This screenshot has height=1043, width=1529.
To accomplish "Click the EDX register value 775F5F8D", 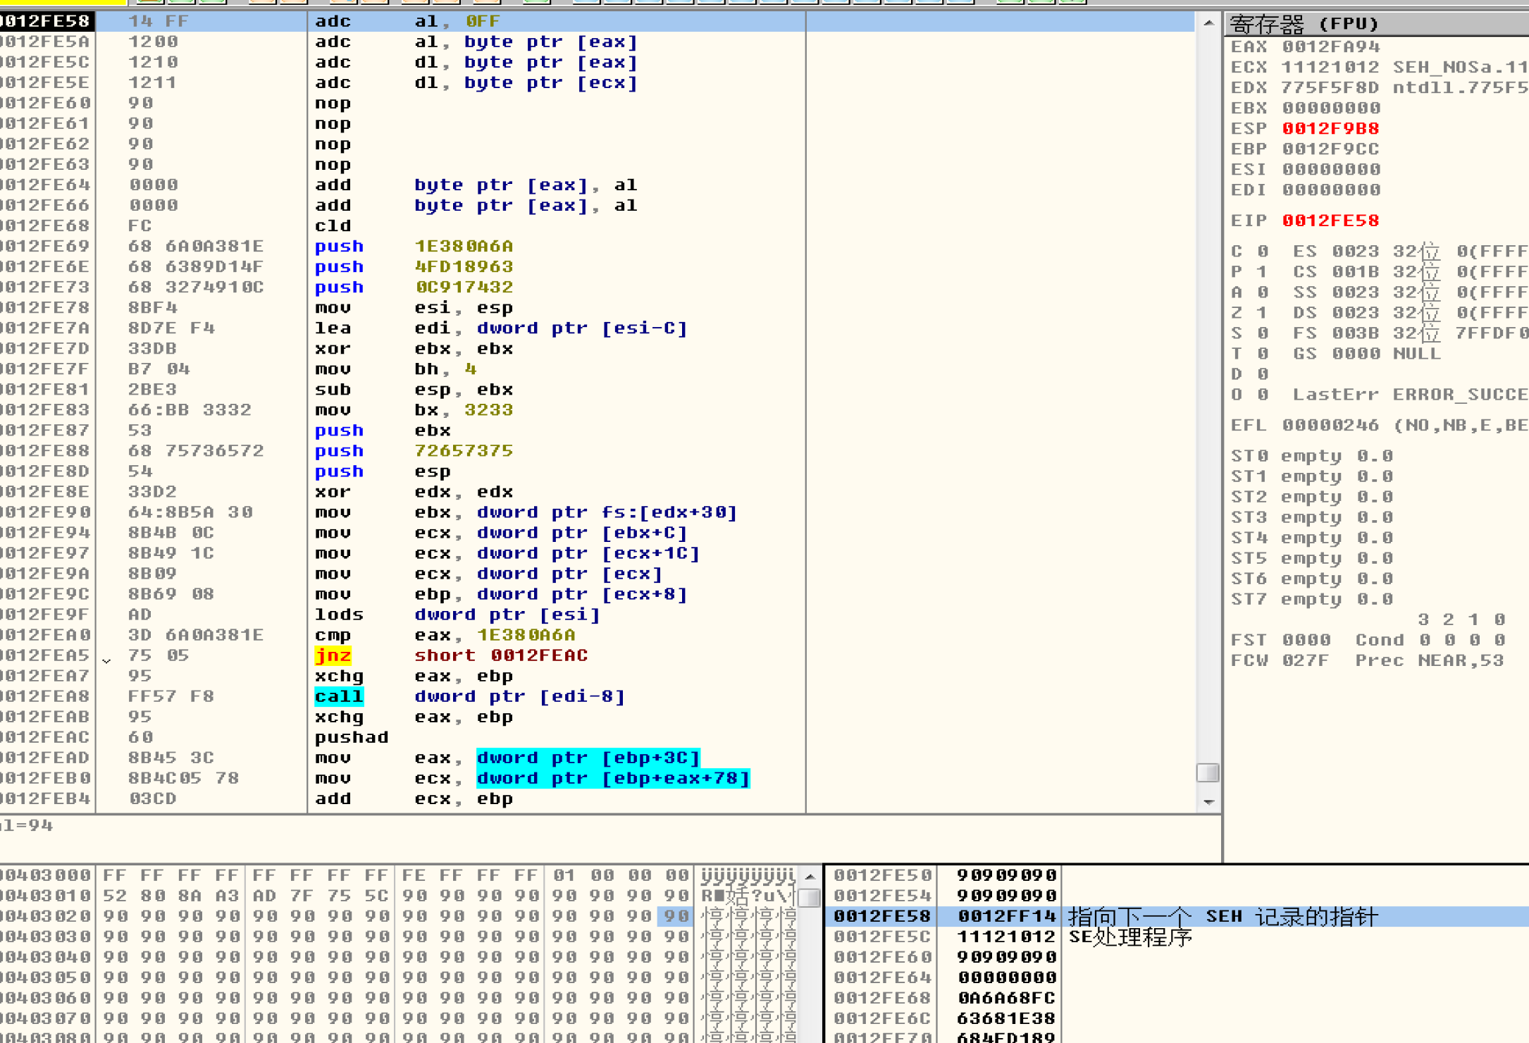I will point(1330,87).
